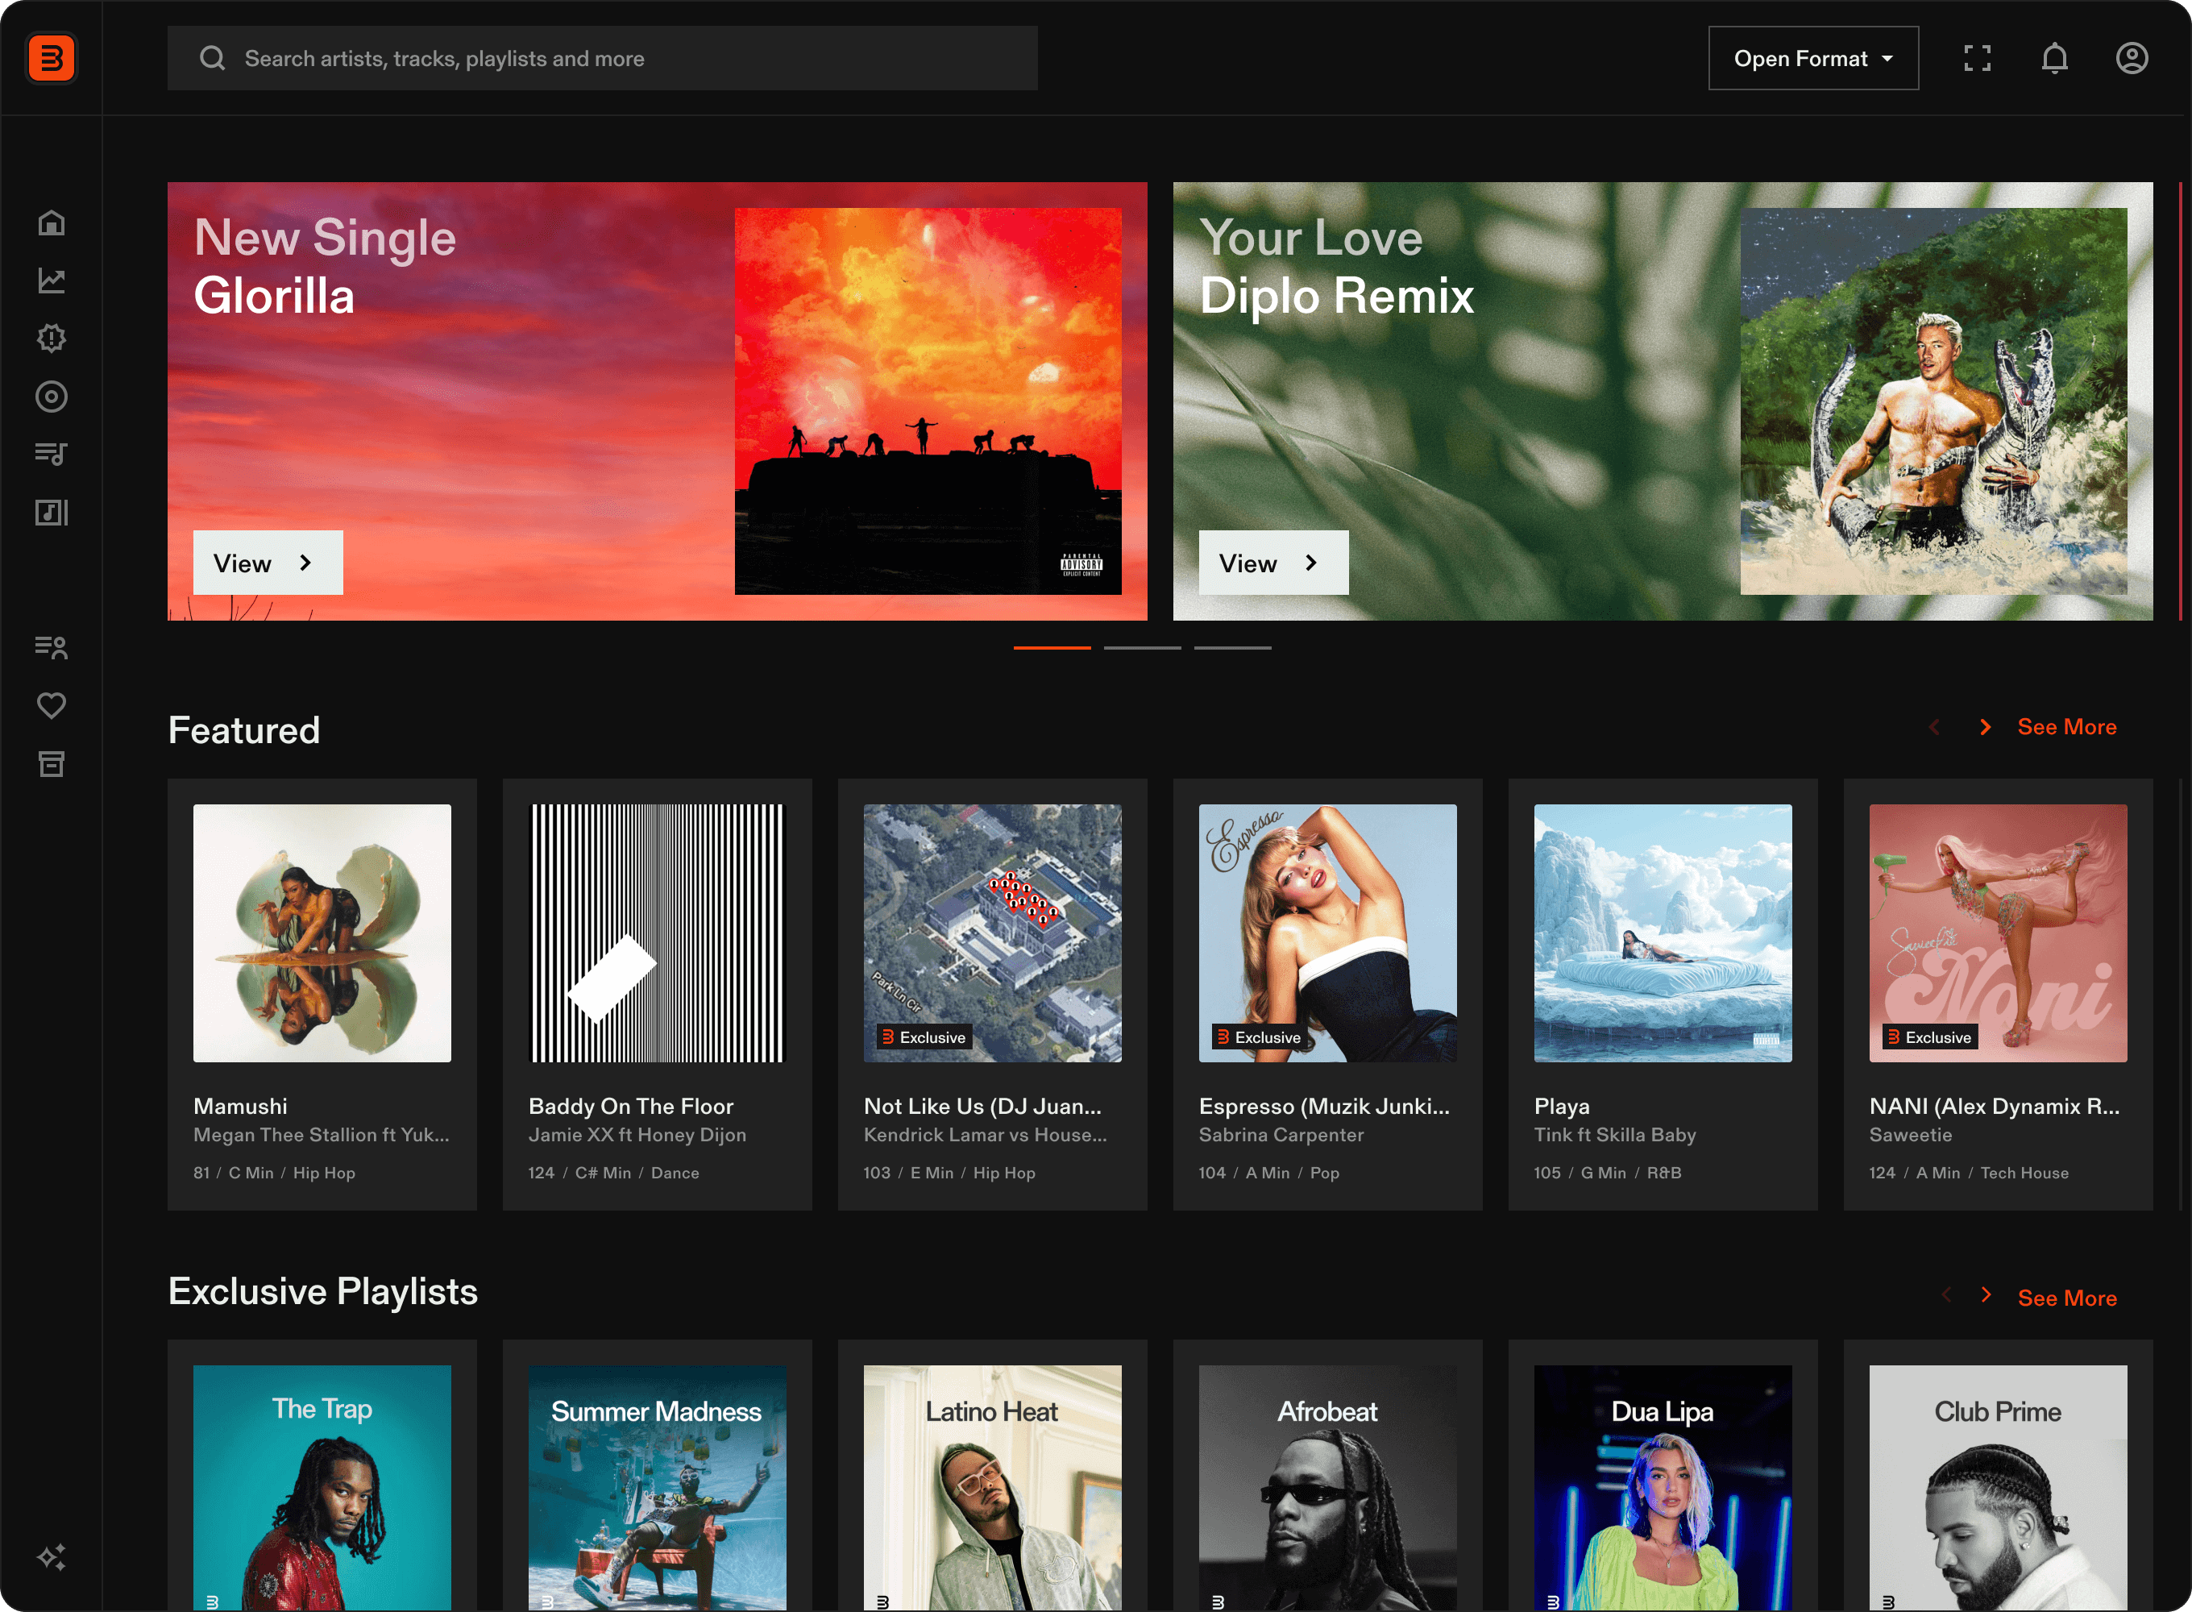The image size is (2192, 1612).
Task: Click the heart Favorites sidebar icon
Action: (x=52, y=705)
